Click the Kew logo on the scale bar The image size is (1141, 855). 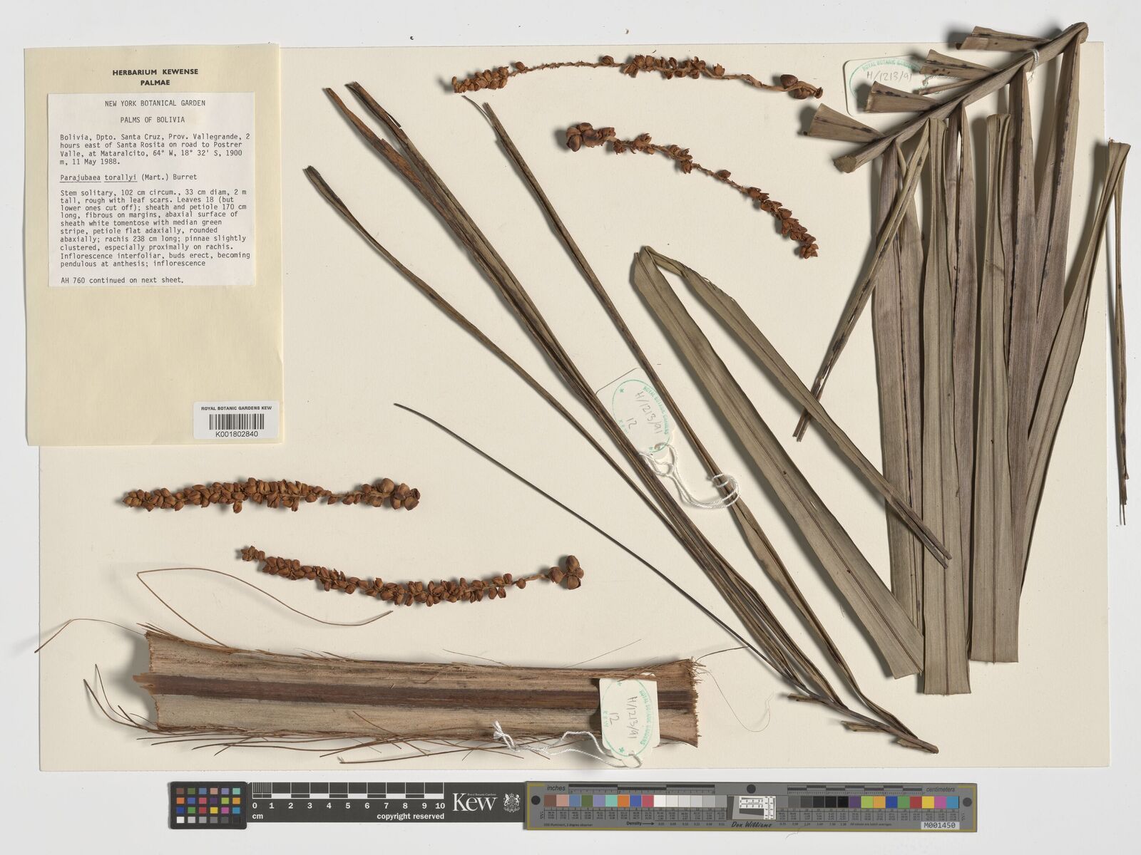point(474,803)
